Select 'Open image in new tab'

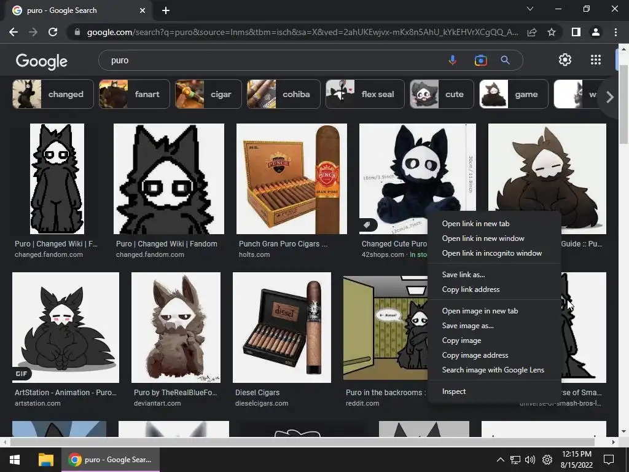[494, 310]
